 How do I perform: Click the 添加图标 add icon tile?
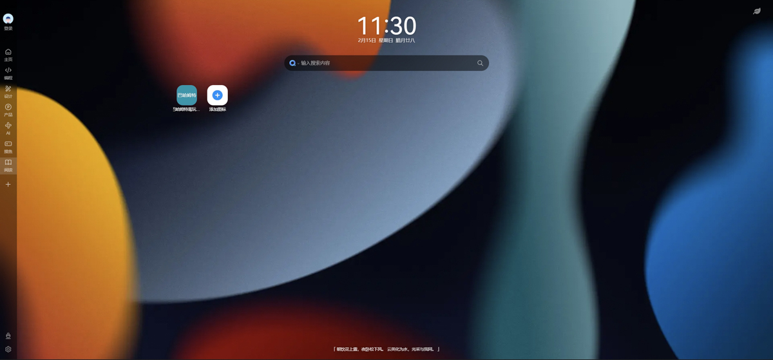(x=217, y=95)
